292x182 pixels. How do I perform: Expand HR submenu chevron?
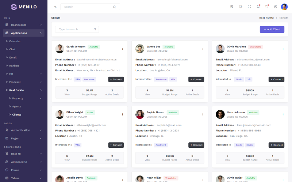(41, 74)
